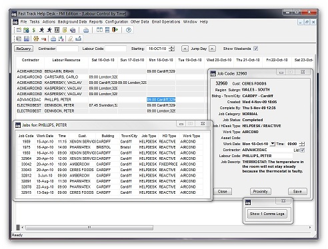328x249 pixels.
Task: Click the printer icon beside the A-Z sort icon
Action: 53,39
